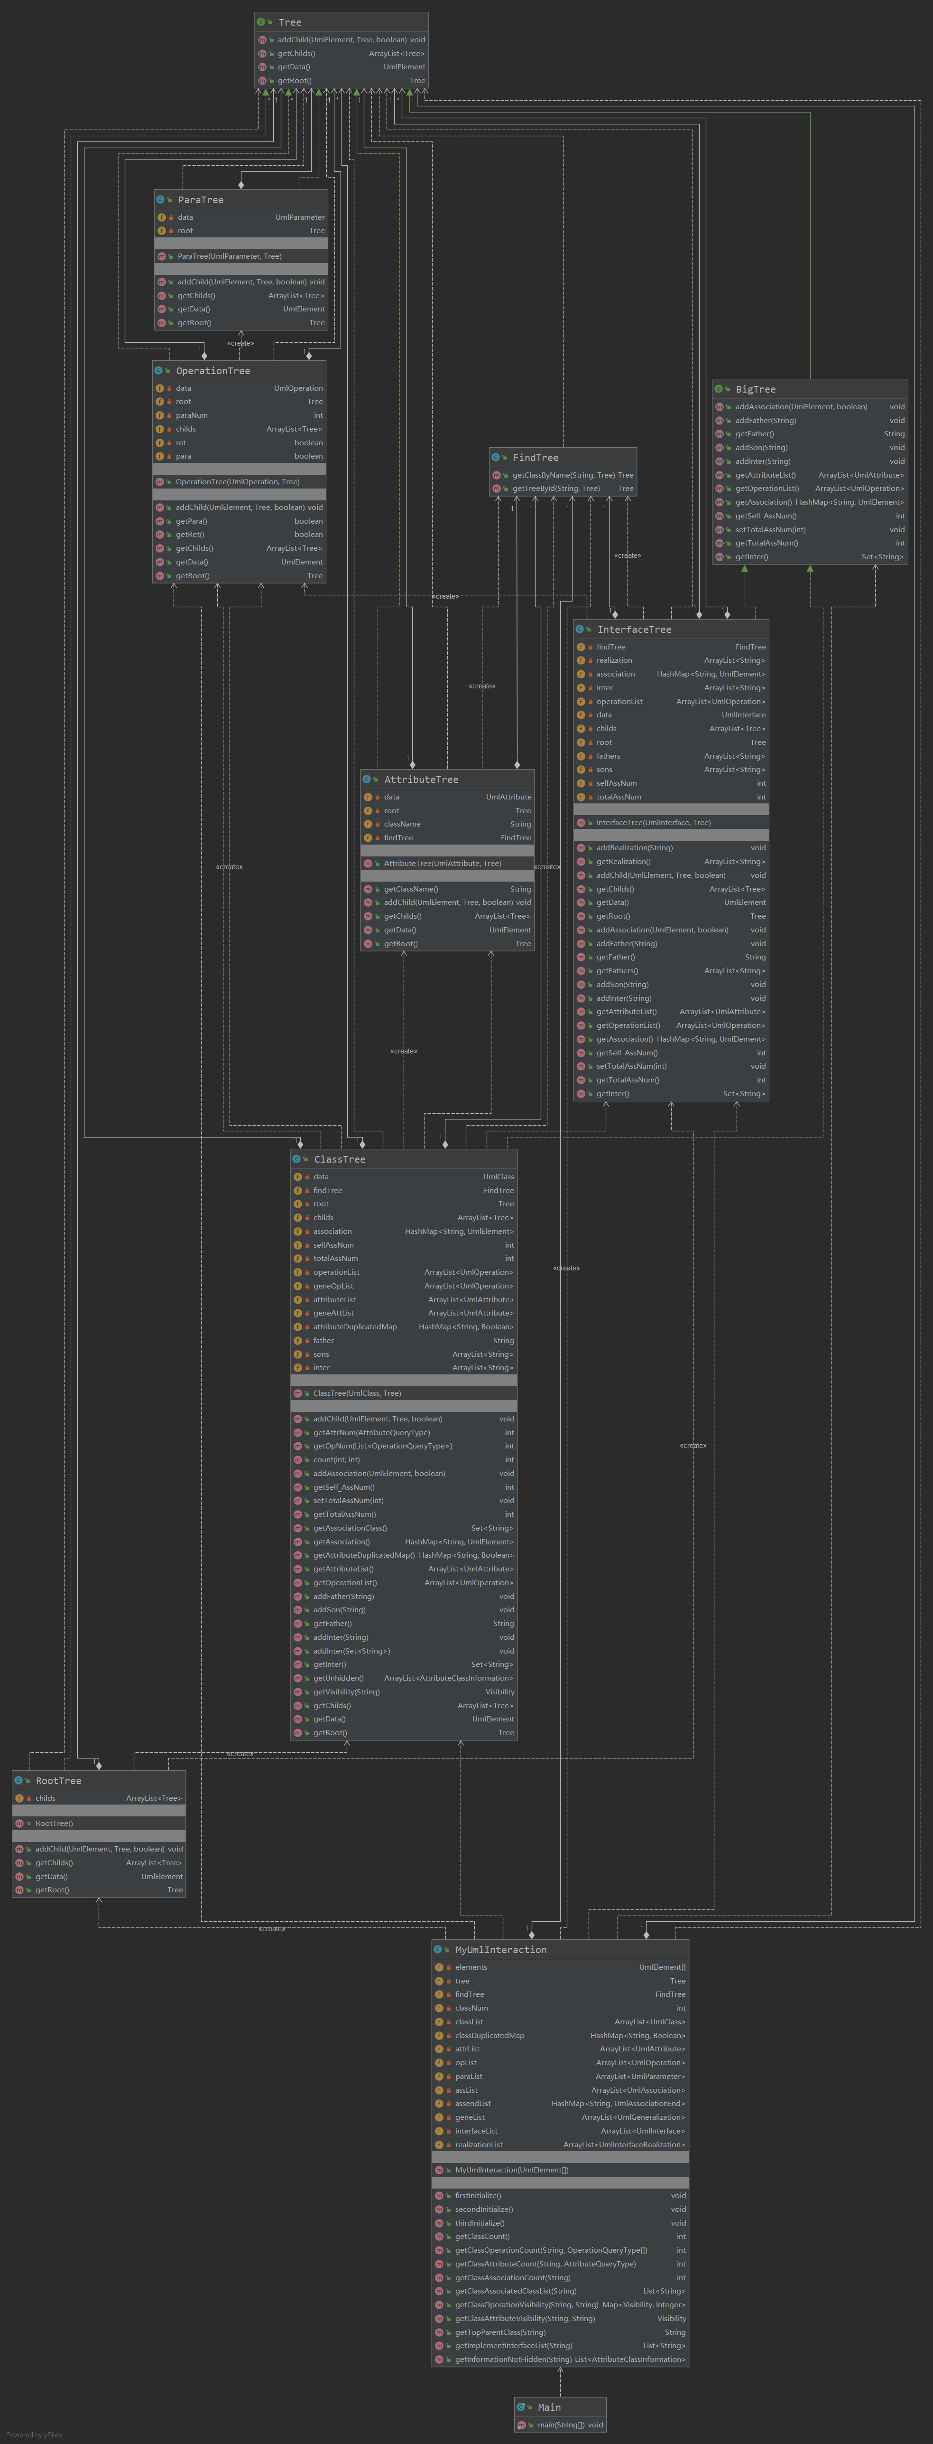933x2444 pixels.
Task: Select the getVisibility(String) method in ClassTree
Action: click(x=346, y=1692)
